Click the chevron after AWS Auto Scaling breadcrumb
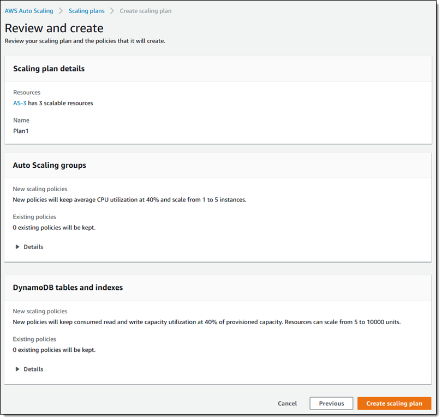This screenshot has width=442, height=420. pos(61,11)
